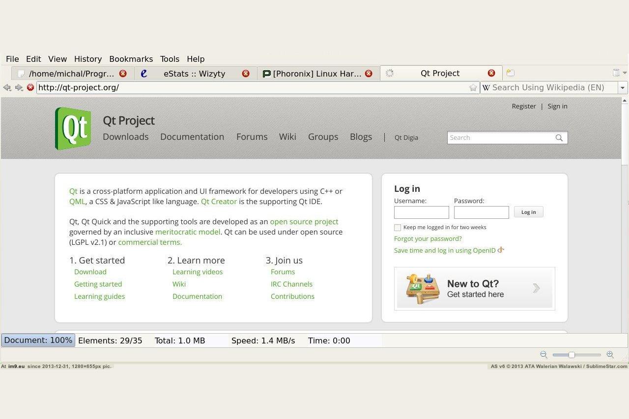Click the zoom level slider handle
This screenshot has width=629, height=419.
[x=572, y=355]
